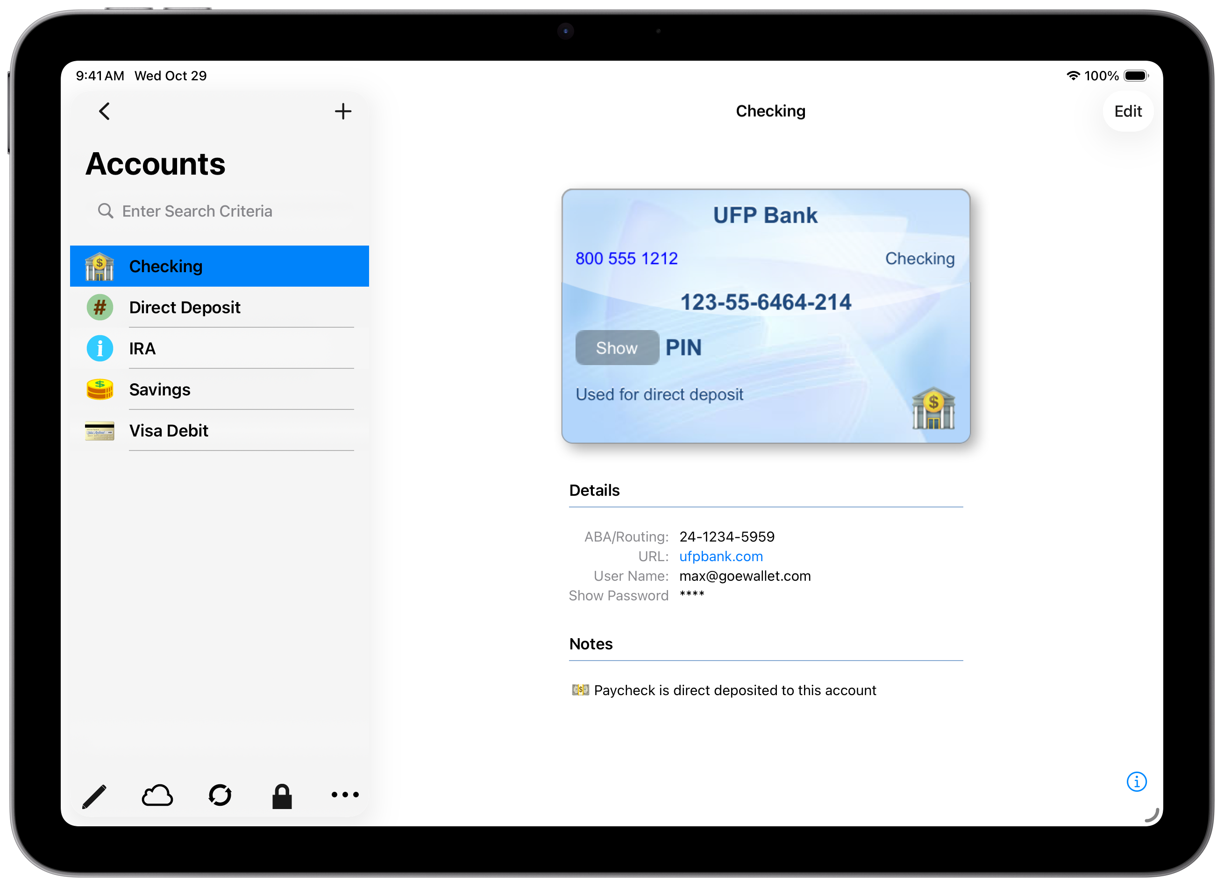Image resolution: width=1224 pixels, height=887 pixels.
Task: Click the Savings coins icon
Action: 100,389
